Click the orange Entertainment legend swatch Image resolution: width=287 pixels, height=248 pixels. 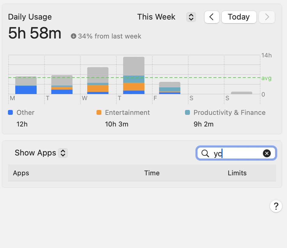[x=99, y=112]
